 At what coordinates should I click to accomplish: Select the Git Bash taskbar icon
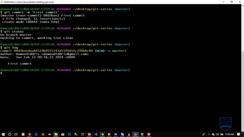[136, 134]
